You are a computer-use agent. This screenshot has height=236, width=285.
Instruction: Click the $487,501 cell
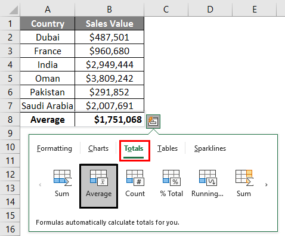pos(109,37)
